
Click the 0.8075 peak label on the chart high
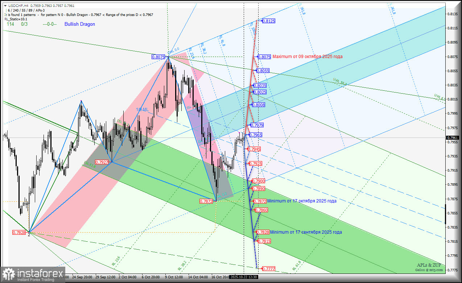click(x=158, y=57)
